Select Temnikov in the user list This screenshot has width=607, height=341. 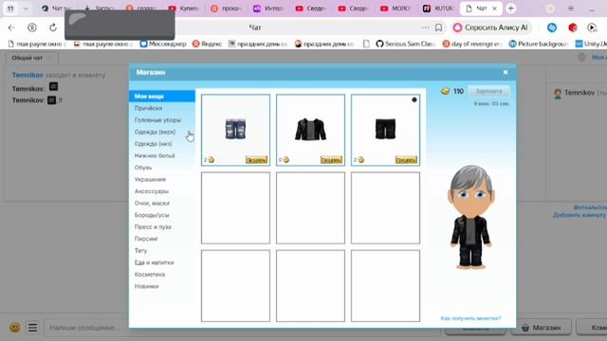point(579,93)
